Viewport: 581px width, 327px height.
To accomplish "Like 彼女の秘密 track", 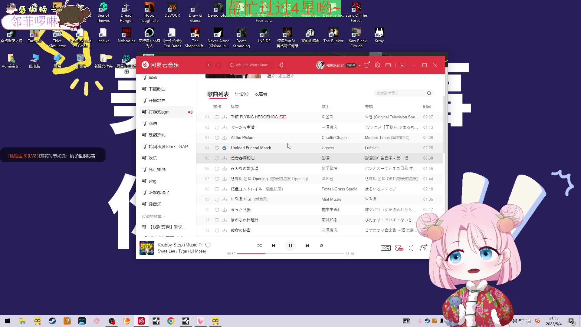I will click(x=217, y=230).
